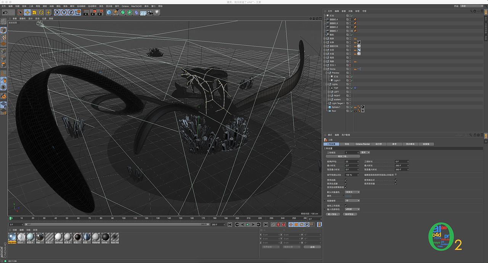Click the Play forward button in timeline
This screenshot has width=488, height=263.
248,225
